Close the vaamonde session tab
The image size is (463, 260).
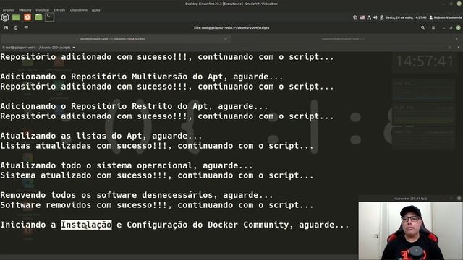(456, 38)
